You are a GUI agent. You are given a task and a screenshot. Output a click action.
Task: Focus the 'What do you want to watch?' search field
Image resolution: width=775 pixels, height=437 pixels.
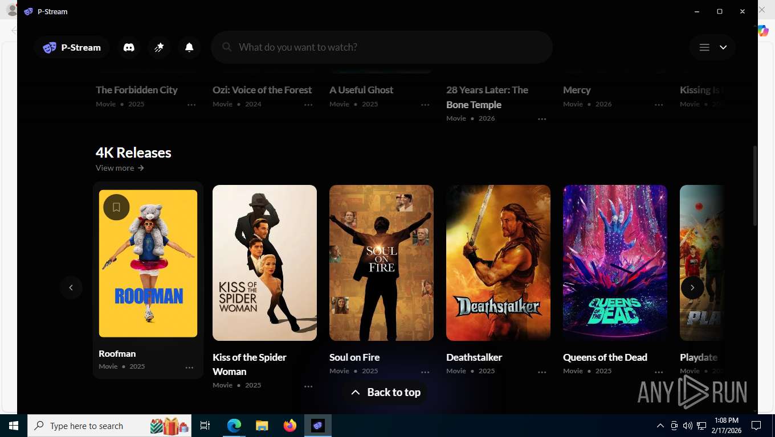tap(382, 47)
